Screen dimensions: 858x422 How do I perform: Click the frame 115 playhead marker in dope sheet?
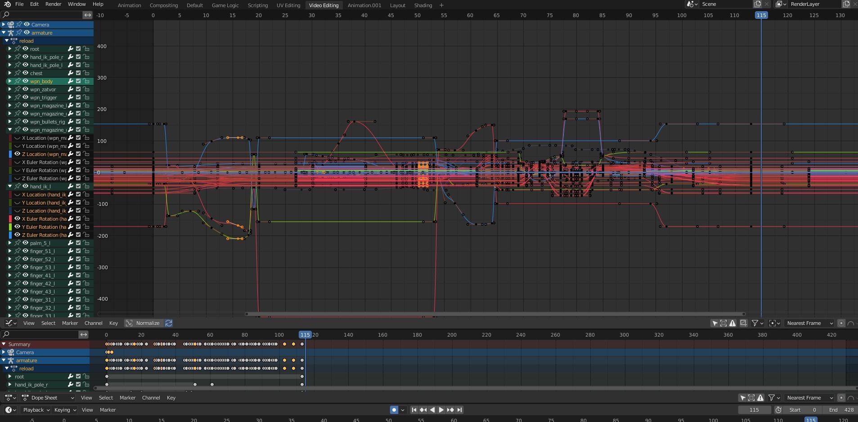point(305,335)
